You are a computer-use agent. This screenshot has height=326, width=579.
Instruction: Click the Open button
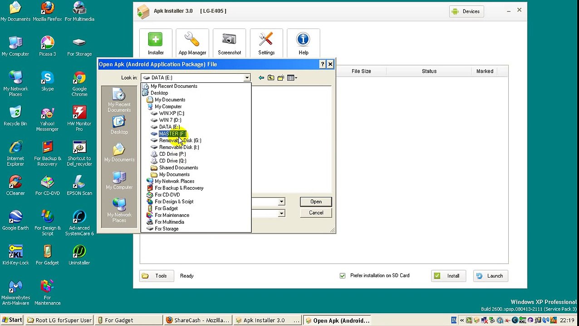316,201
